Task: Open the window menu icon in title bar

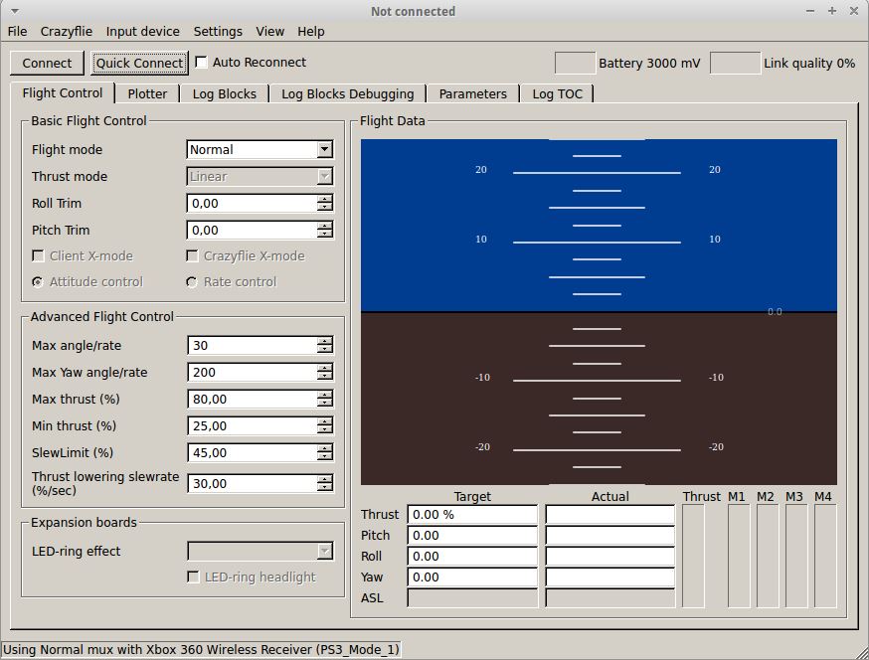Action: [14, 11]
